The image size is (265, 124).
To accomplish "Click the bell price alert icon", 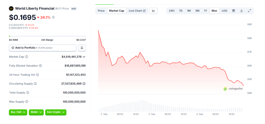I will [x=82, y=48].
